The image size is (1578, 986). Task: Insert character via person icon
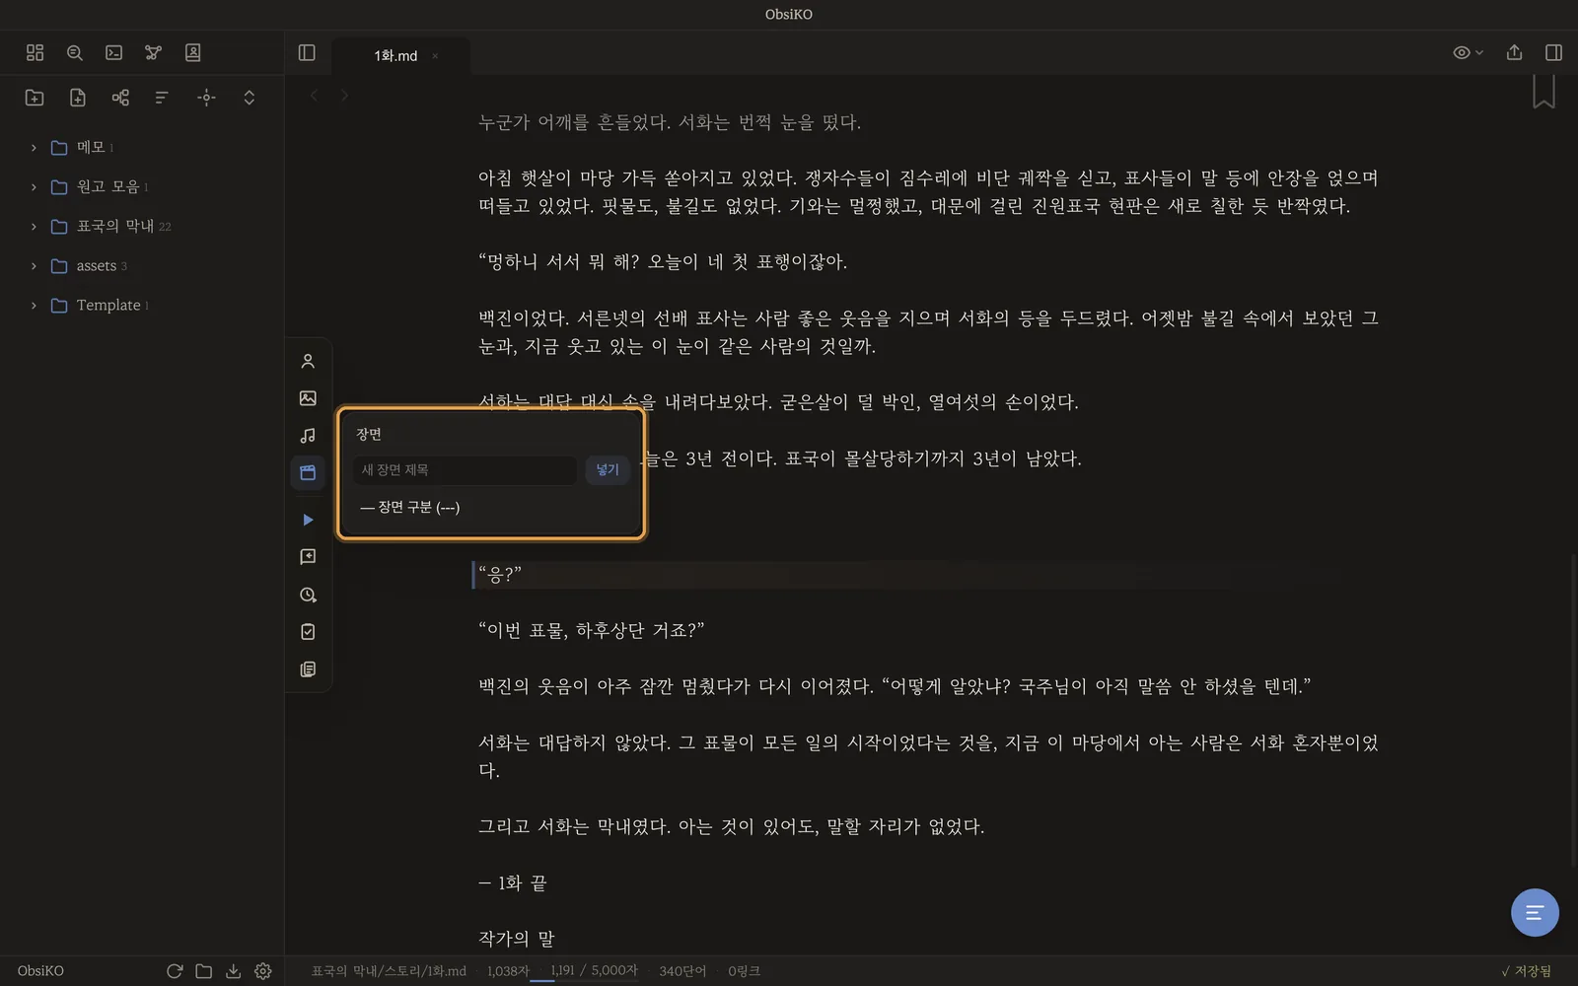pos(308,361)
